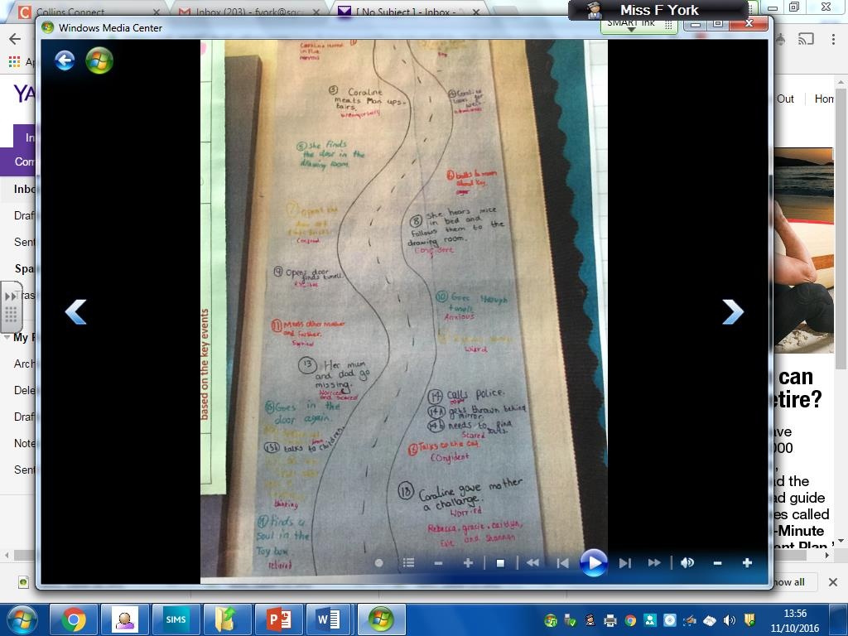Viewport: 848px width, 636px height.
Task: Channel up with the plus button
Action: click(468, 563)
